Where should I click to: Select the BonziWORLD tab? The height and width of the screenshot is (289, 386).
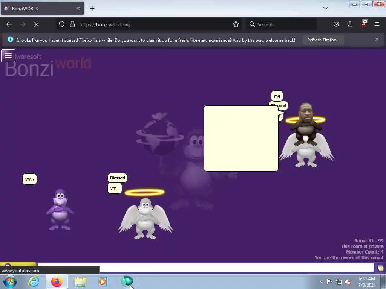click(42, 8)
